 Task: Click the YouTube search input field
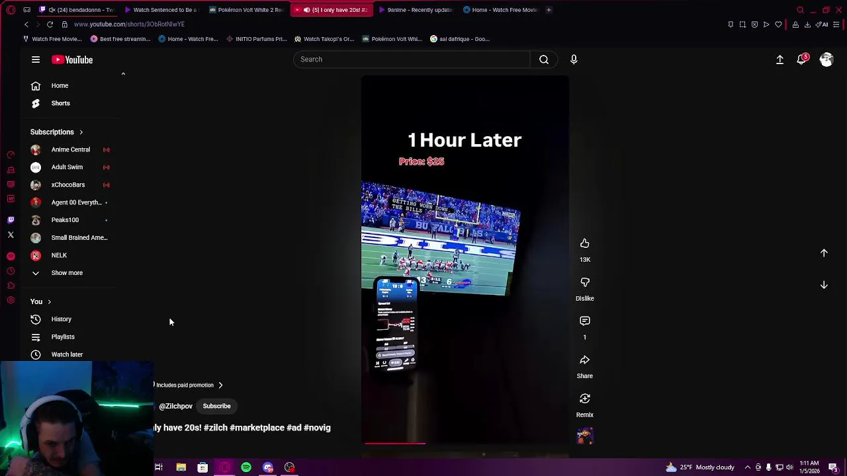point(412,59)
